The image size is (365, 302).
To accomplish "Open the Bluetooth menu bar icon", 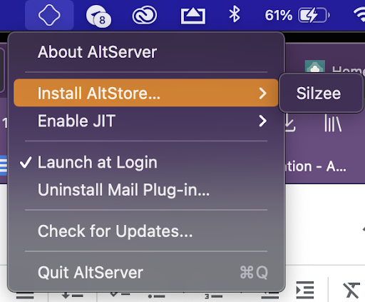I will (235, 14).
